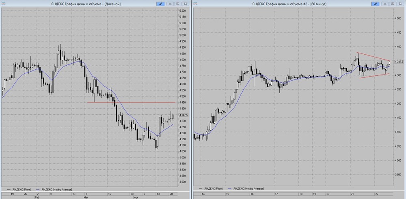This screenshot has width=406, height=199.
Task: Select ЯНДЕКС [Moving Average] legend entry in the daily chart
Action: pyautogui.click(x=53, y=189)
